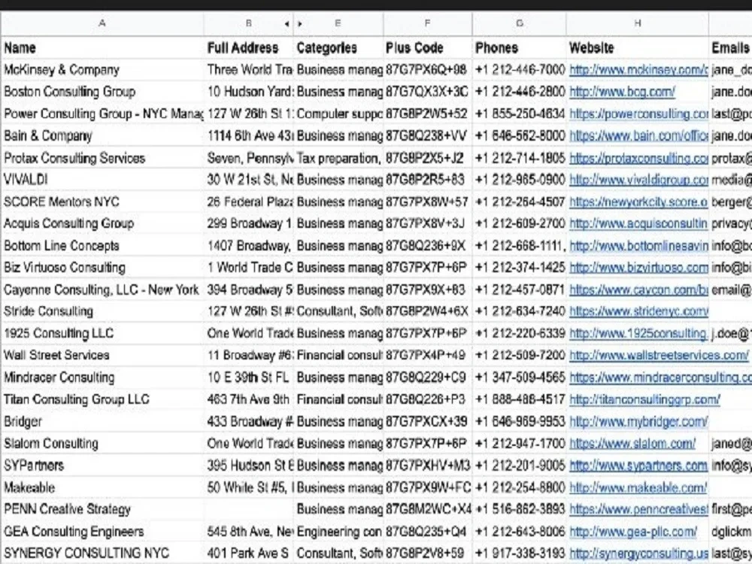This screenshot has width=752, height=564.
Task: Select plus code cell '87G7QX3X+3C'
Action: click(427, 92)
